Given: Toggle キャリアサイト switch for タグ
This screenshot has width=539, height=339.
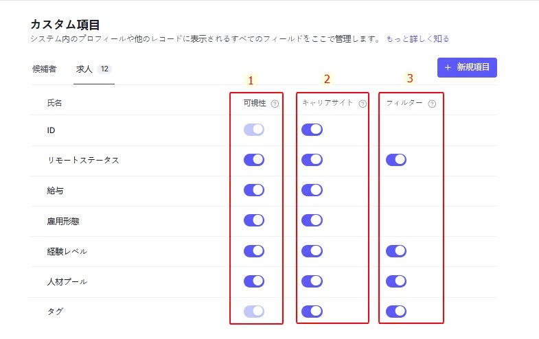Looking at the screenshot, I should (x=312, y=312).
